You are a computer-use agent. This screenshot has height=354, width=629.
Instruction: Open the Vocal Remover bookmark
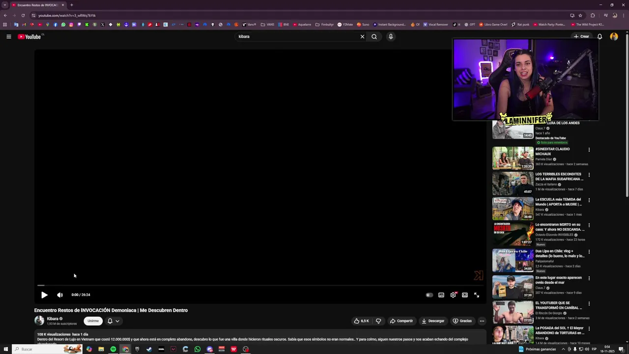pyautogui.click(x=435, y=25)
